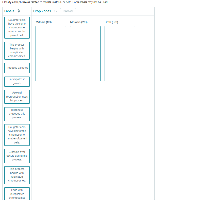Viewport: 216px width, 201px height.
Task: Click the "Labels" panel header
Action: pyautogui.click(x=9, y=11)
